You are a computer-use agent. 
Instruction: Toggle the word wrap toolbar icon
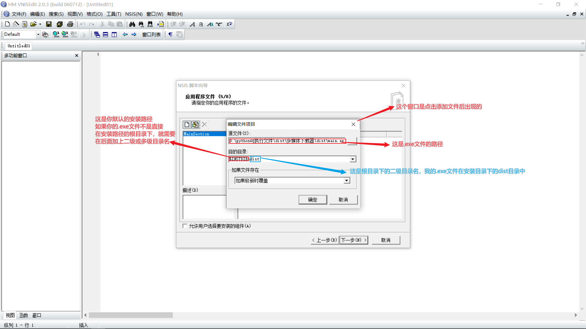230,24
